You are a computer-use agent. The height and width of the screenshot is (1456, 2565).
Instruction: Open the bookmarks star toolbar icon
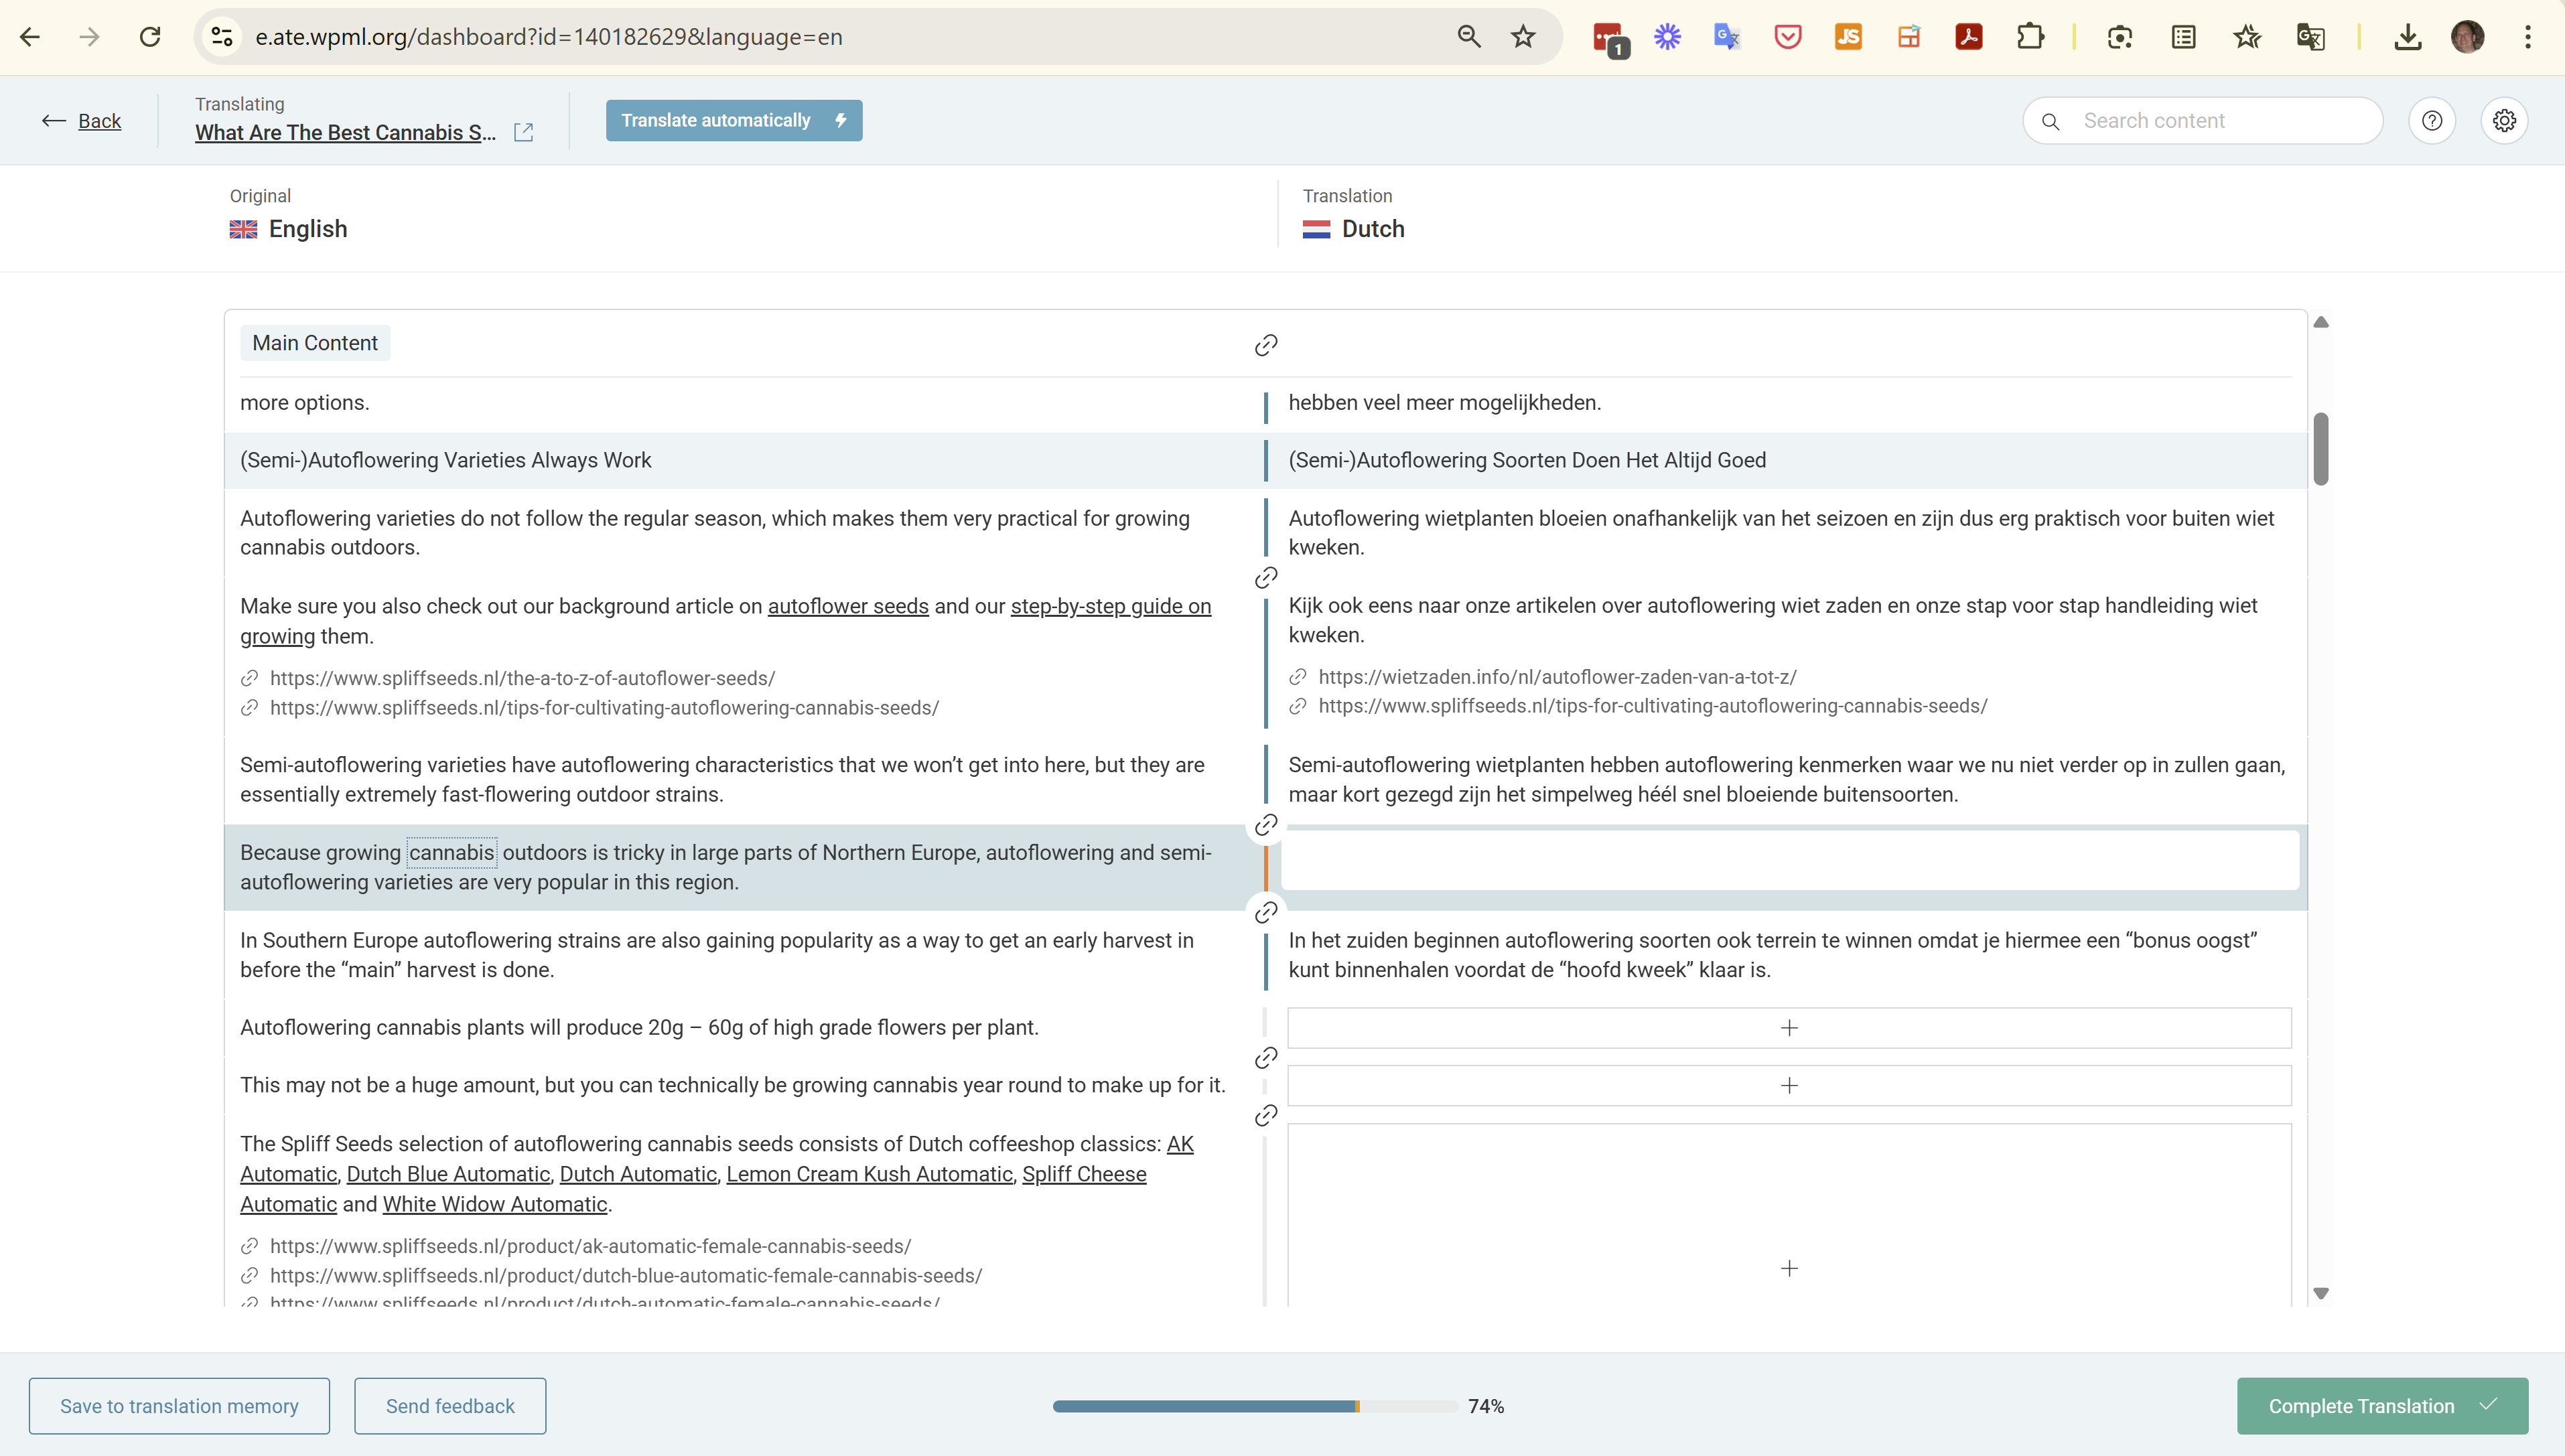2247,37
